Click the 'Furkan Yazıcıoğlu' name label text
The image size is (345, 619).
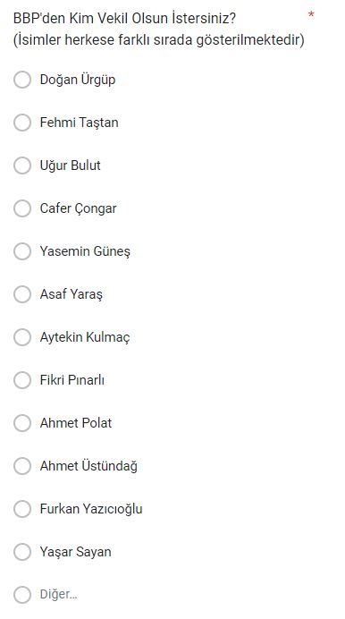pyautogui.click(x=91, y=509)
